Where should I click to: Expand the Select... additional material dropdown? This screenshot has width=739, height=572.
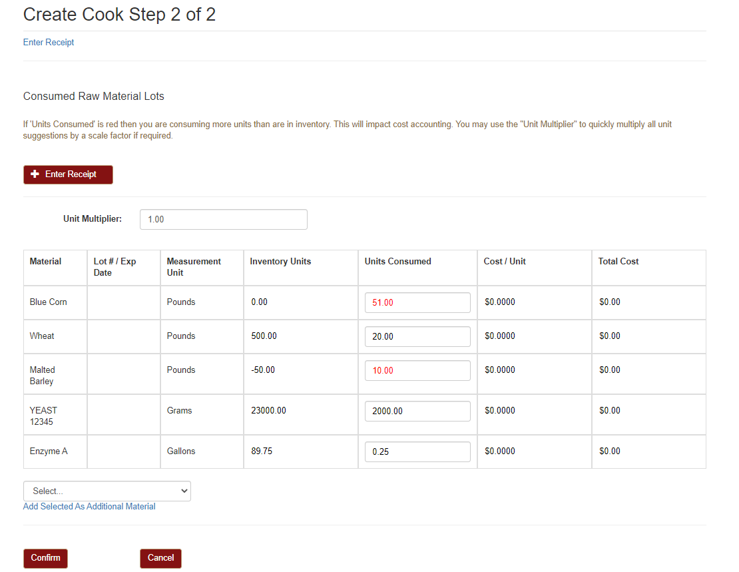coord(107,491)
